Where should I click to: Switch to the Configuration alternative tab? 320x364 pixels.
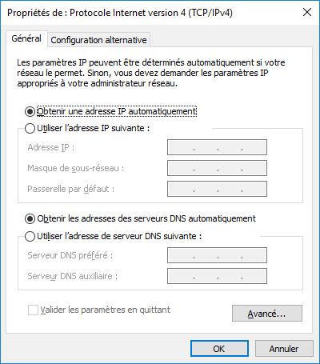(98, 40)
